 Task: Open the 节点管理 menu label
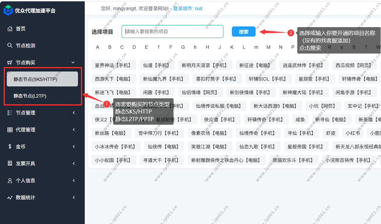coord(25,113)
